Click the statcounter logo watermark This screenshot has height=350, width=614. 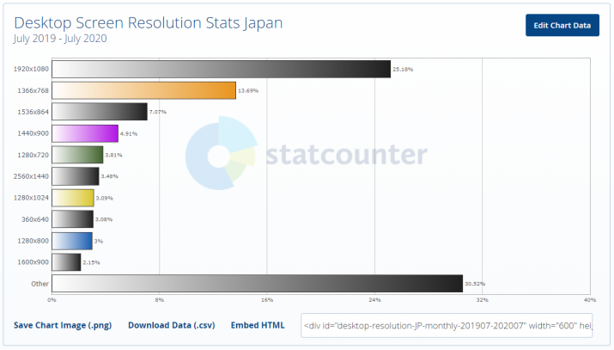click(x=307, y=155)
